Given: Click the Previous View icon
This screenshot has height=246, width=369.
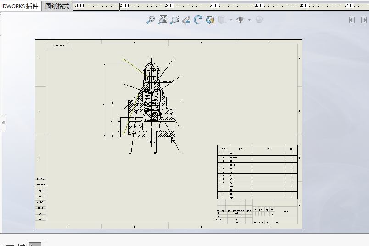Looking at the screenshot, I should click(186, 20).
